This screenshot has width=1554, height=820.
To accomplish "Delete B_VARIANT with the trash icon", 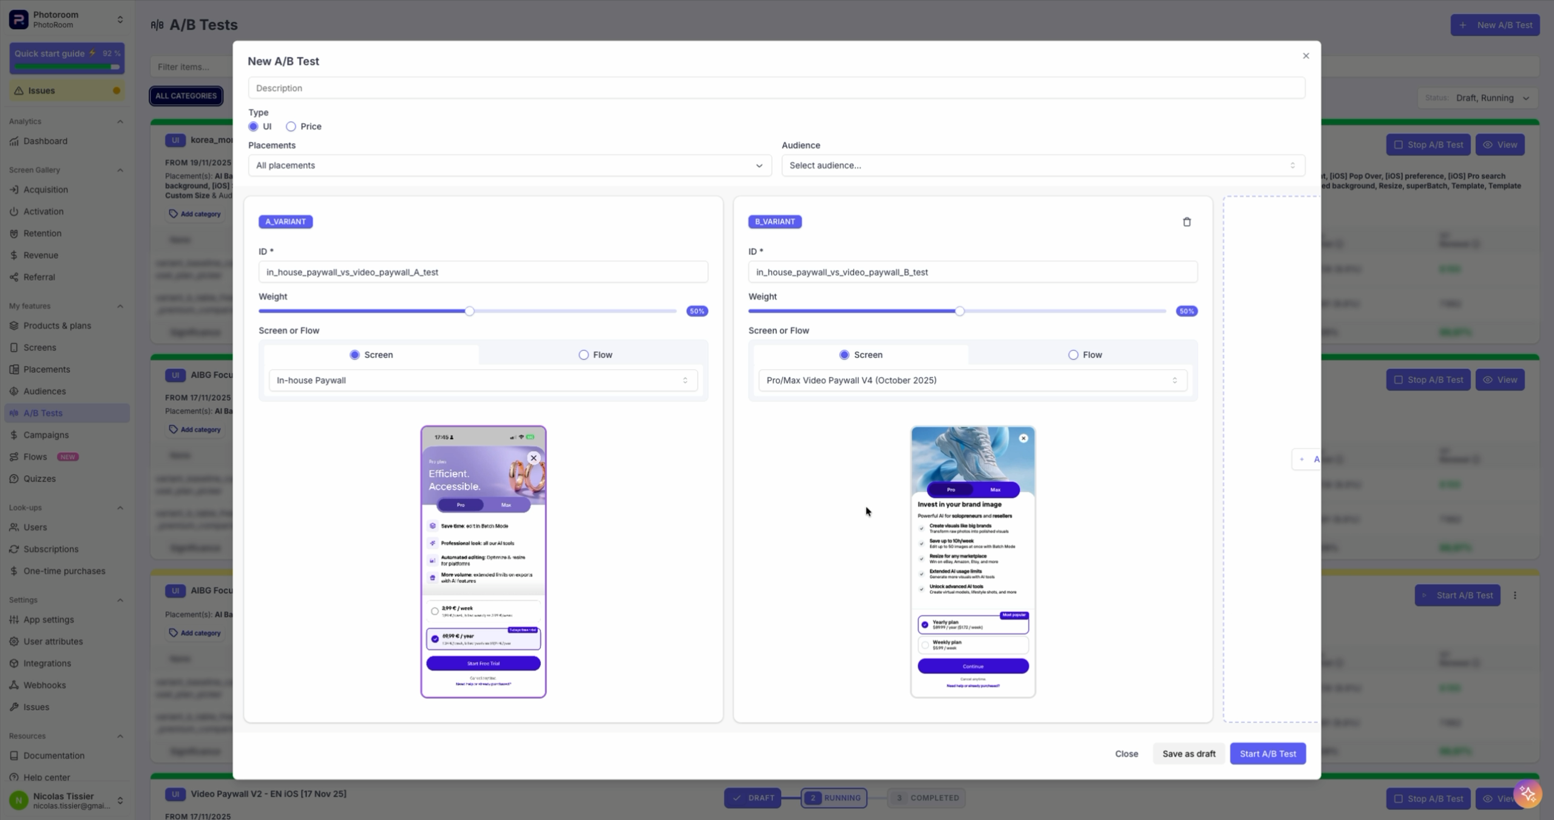I will pos(1187,222).
